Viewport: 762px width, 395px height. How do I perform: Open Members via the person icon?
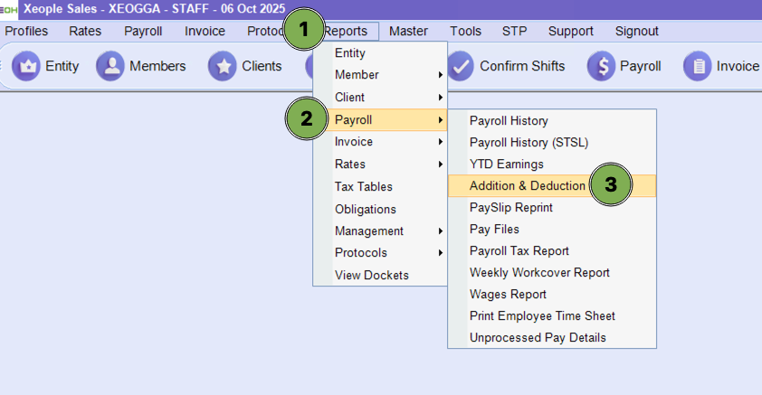click(x=110, y=66)
